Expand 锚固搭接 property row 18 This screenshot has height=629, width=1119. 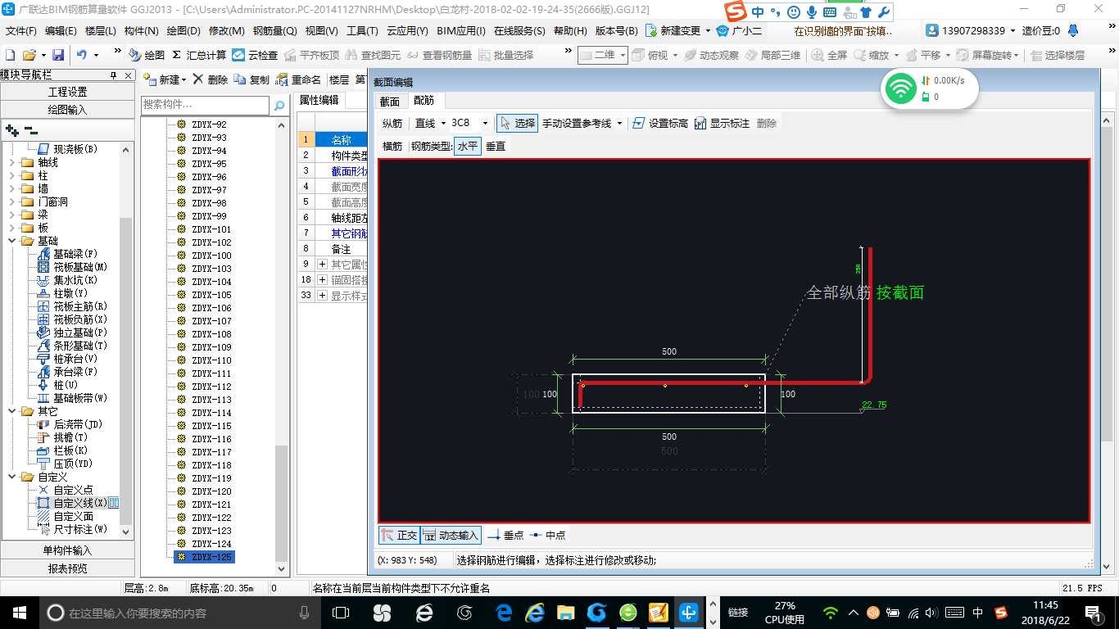point(322,279)
